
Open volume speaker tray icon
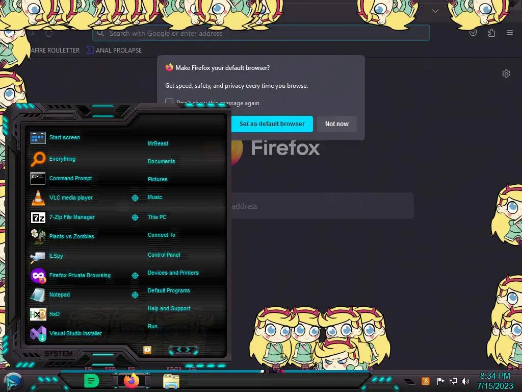click(x=465, y=381)
